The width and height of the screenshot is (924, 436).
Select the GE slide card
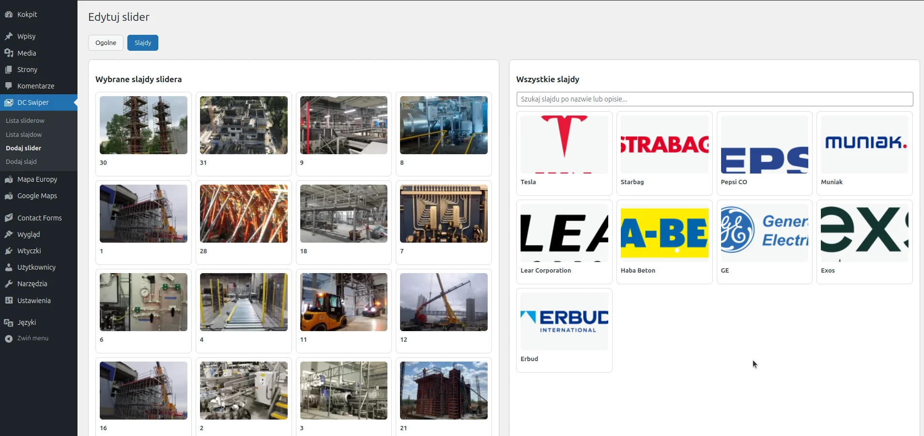click(x=765, y=242)
